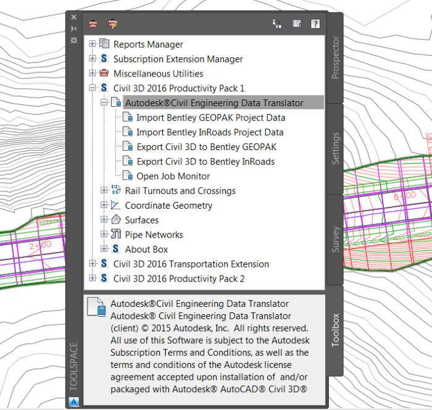Expand the Coordinate Geometry node
The image size is (432, 410).
[104, 204]
